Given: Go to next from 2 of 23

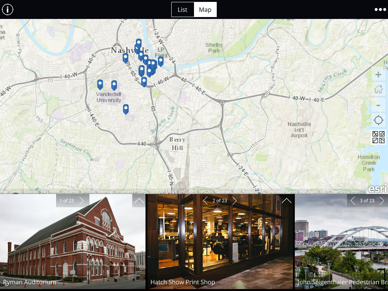Looking at the screenshot, I should 234,201.
